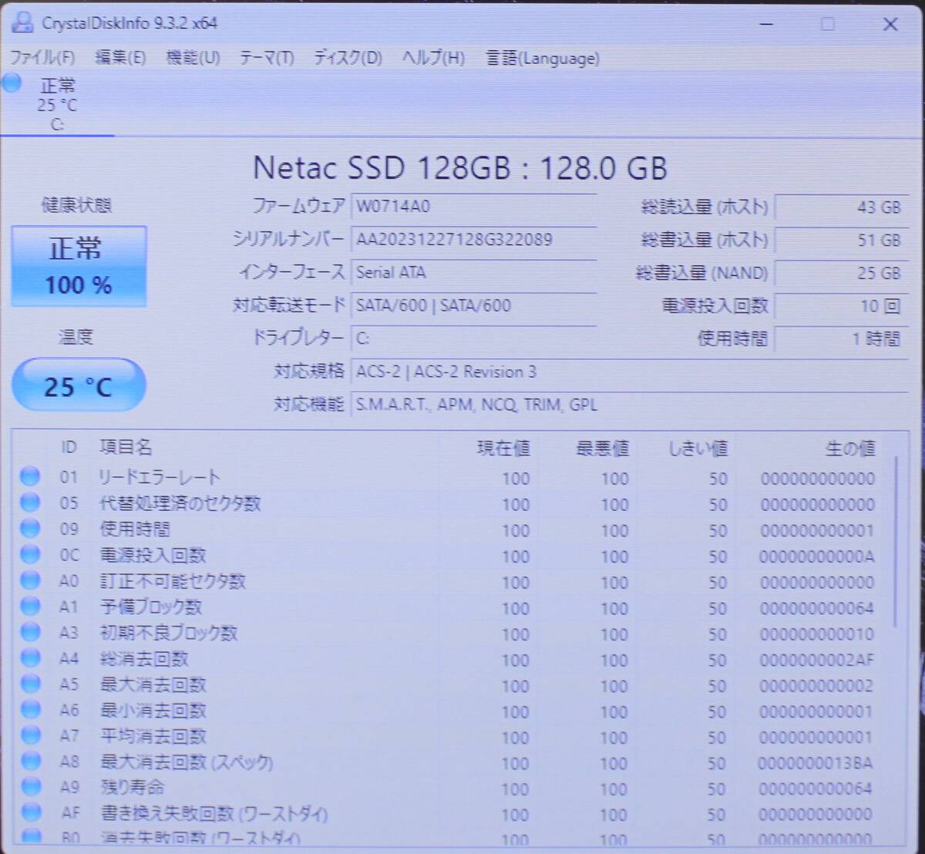Click the 健康状態 label
925x854 pixels.
76,205
